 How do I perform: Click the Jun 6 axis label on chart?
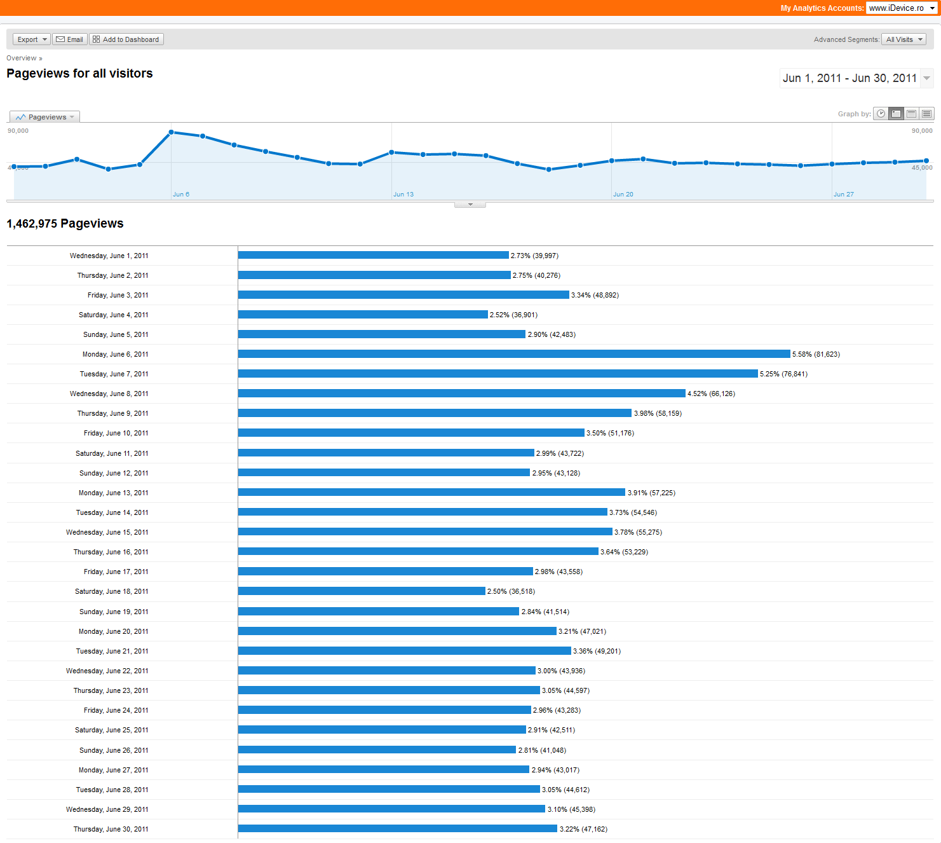tap(181, 195)
